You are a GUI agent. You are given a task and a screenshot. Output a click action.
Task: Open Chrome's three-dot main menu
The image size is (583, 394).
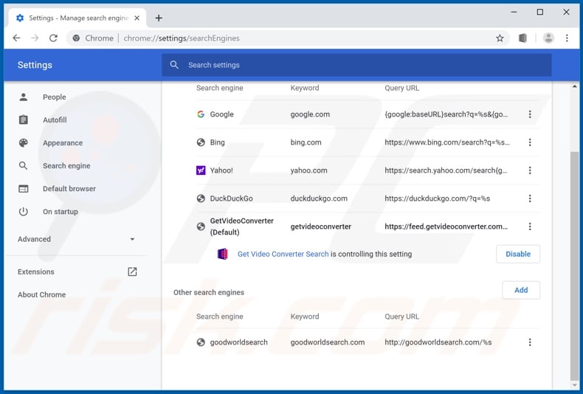click(567, 38)
